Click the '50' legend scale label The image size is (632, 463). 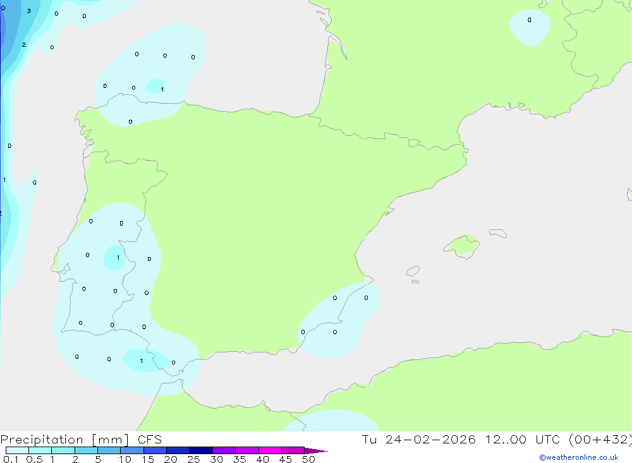coord(308,459)
